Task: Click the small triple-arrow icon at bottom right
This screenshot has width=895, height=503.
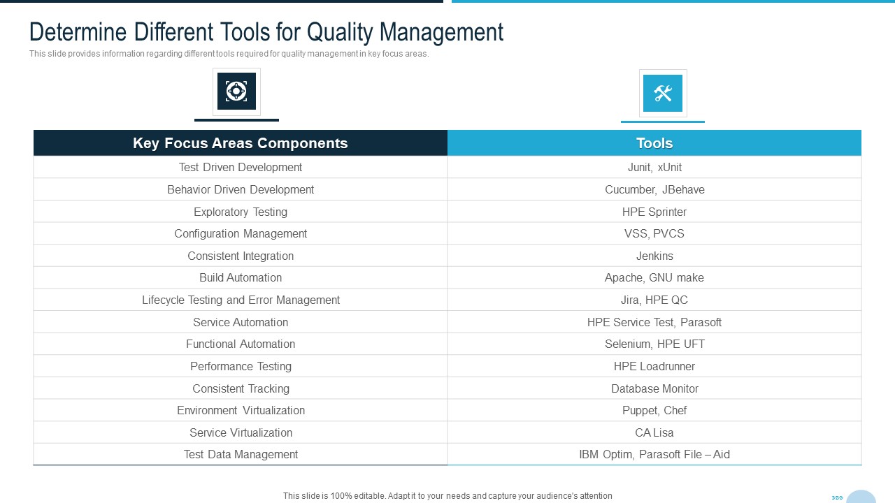Action: [x=837, y=497]
